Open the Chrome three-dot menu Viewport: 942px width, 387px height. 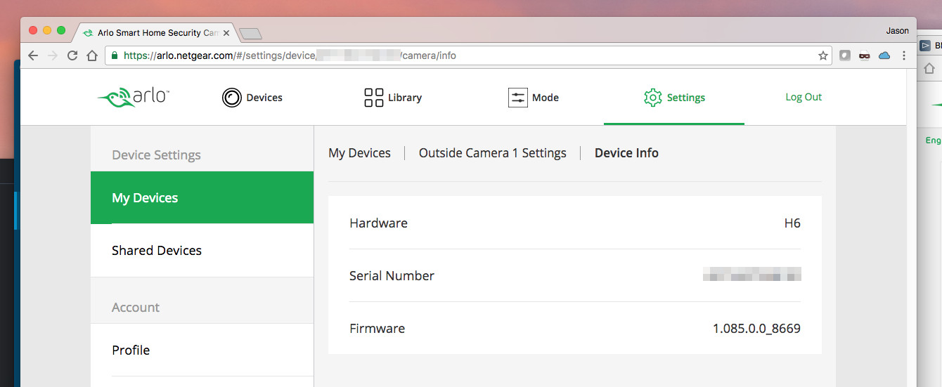pyautogui.click(x=904, y=55)
